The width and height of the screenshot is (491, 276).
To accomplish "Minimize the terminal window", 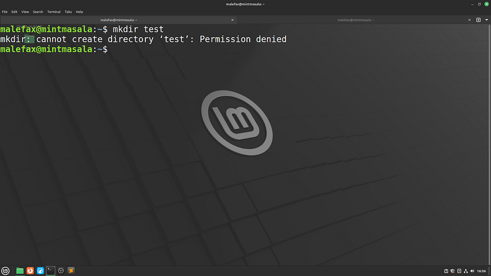I will pyautogui.click(x=472, y=4).
